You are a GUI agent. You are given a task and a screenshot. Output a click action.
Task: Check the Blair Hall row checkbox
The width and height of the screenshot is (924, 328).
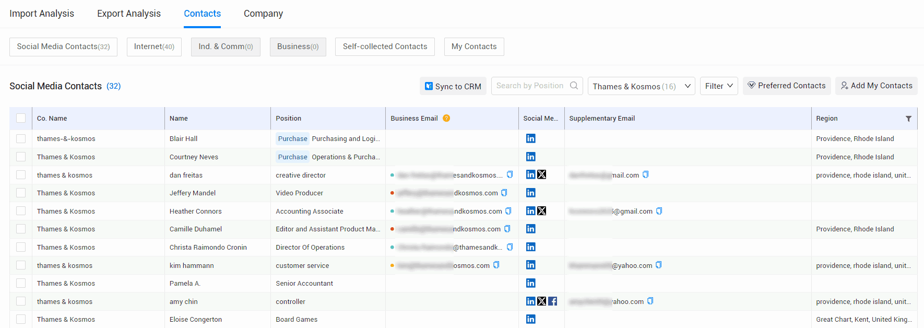tap(21, 138)
